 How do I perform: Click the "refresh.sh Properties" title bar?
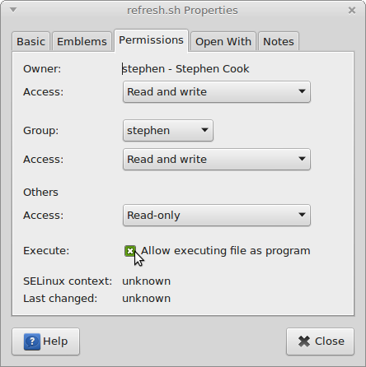point(182,11)
